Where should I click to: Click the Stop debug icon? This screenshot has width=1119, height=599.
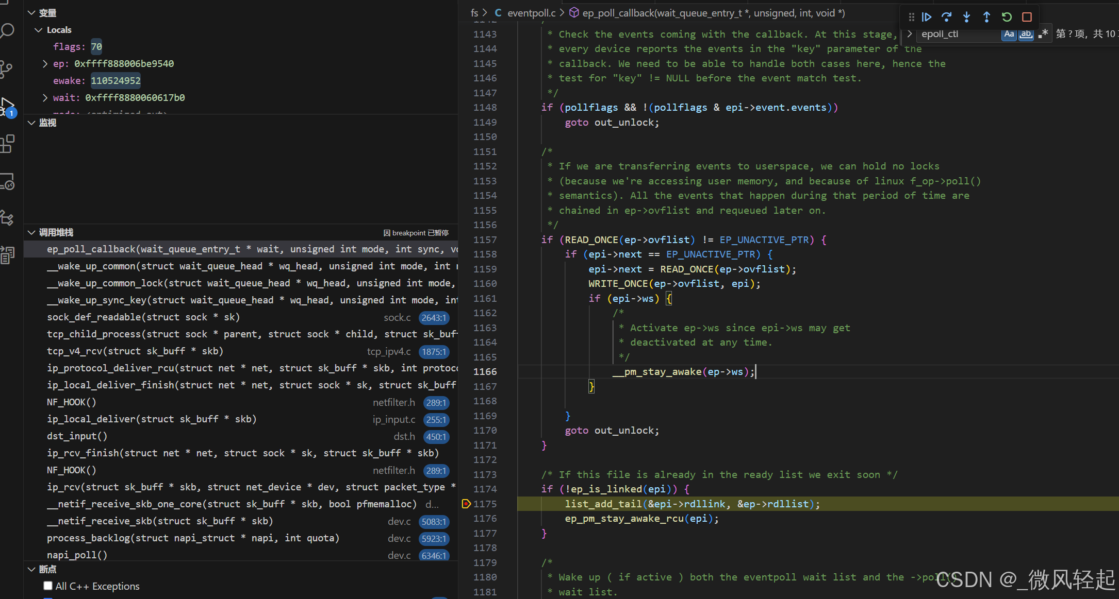(1027, 17)
